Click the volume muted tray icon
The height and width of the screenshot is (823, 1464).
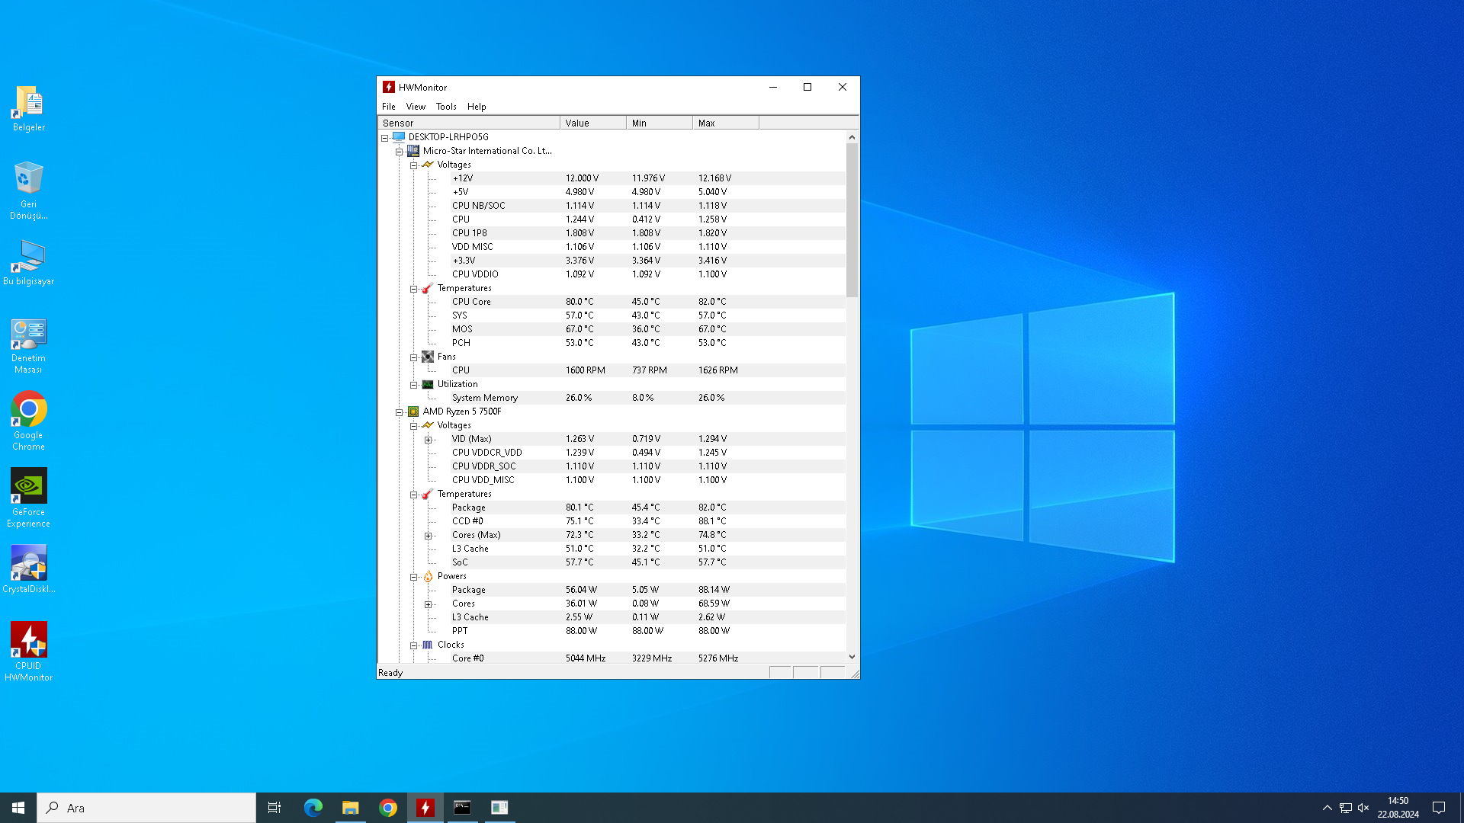pos(1363,808)
